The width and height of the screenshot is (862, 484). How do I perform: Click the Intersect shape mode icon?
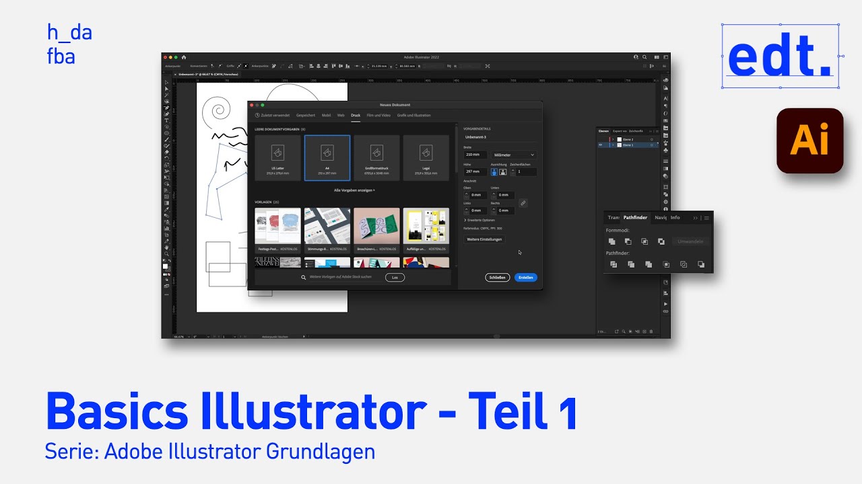coord(644,241)
